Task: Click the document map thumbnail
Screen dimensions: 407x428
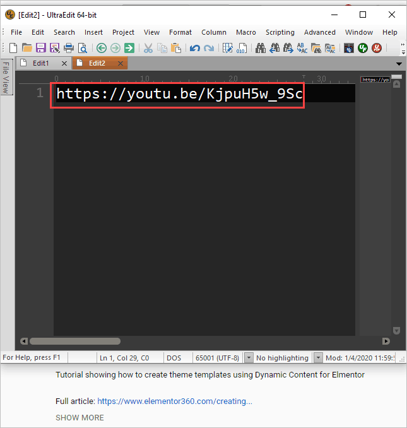Action: tap(375, 80)
